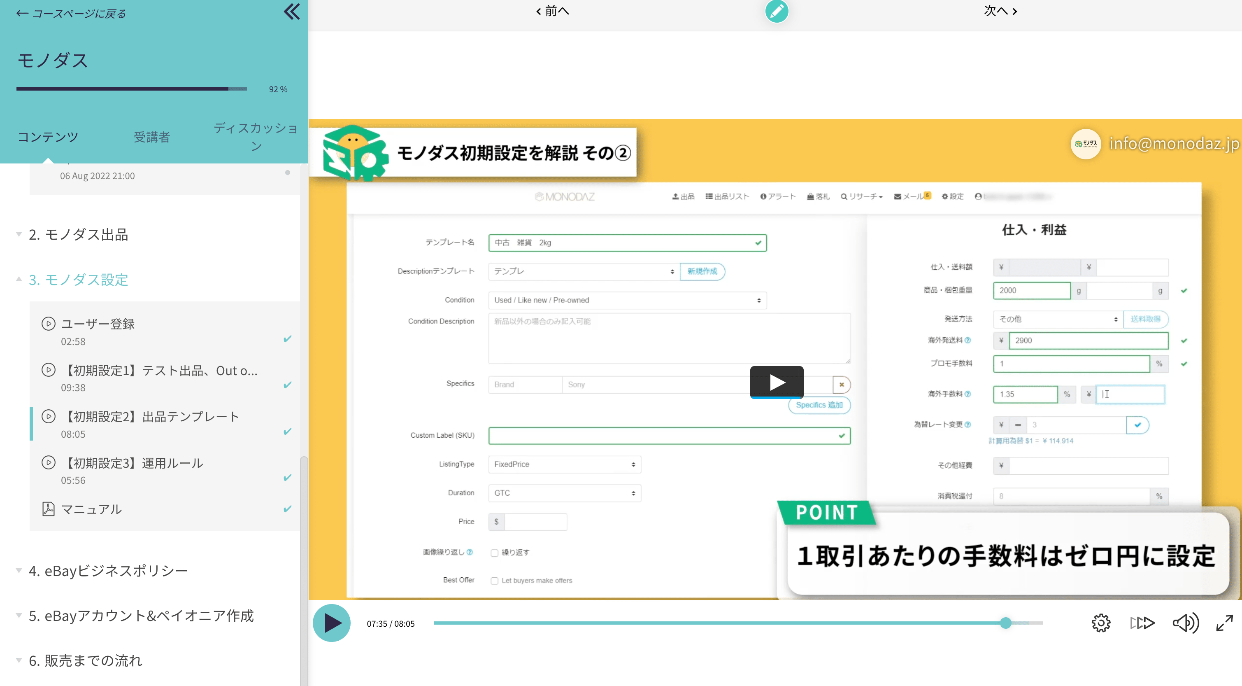Mute the video with speaker icon
This screenshot has height=686, width=1242.
pyautogui.click(x=1185, y=623)
